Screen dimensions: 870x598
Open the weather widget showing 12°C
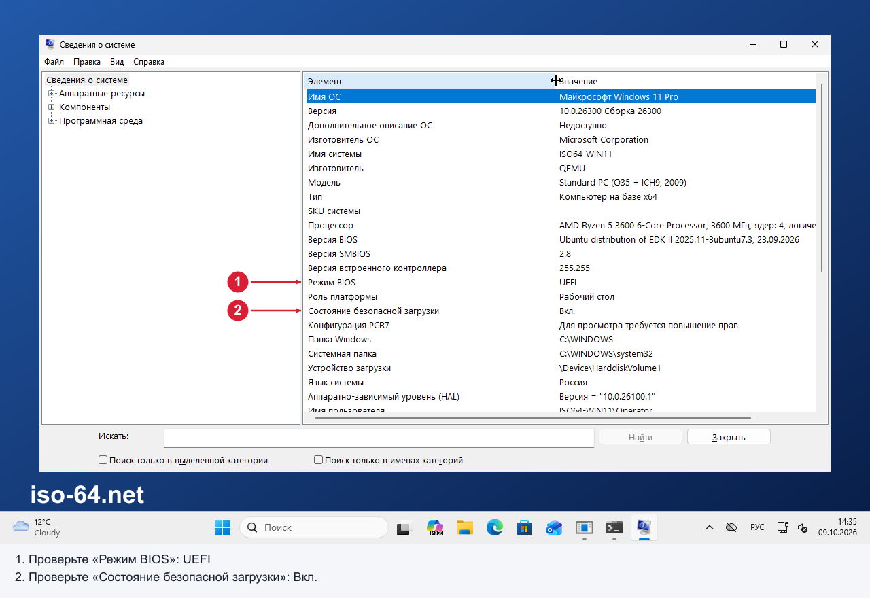[x=37, y=527]
